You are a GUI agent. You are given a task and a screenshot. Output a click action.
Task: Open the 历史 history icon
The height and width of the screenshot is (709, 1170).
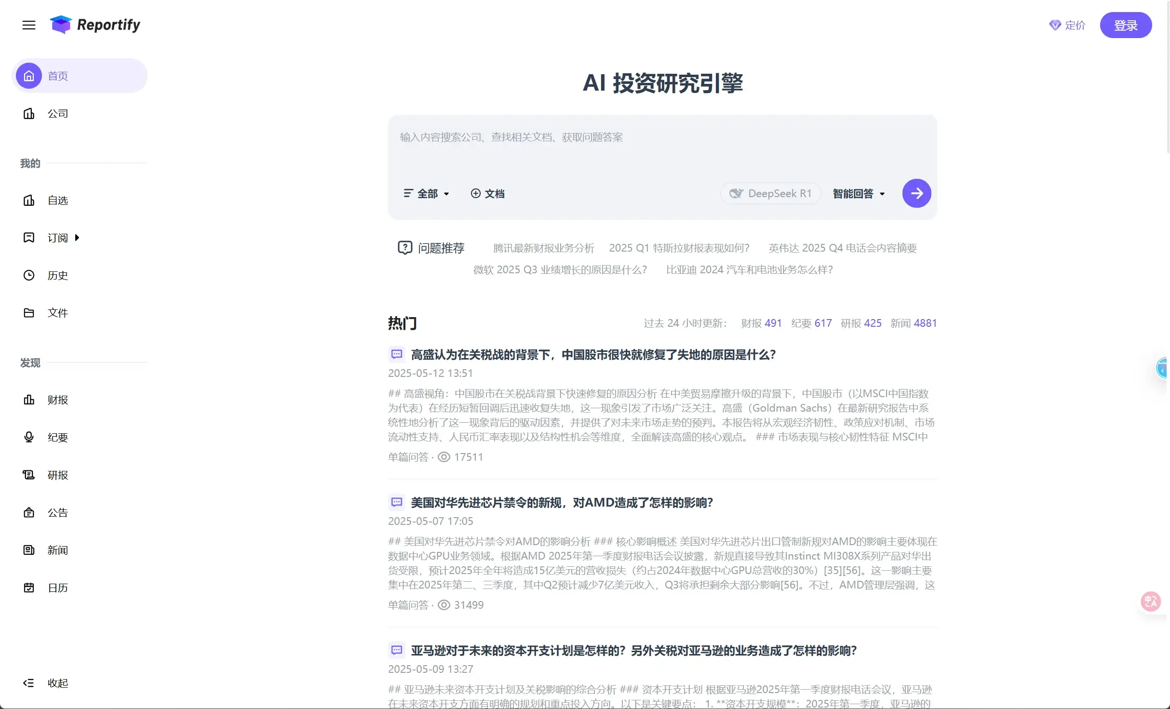tap(29, 275)
